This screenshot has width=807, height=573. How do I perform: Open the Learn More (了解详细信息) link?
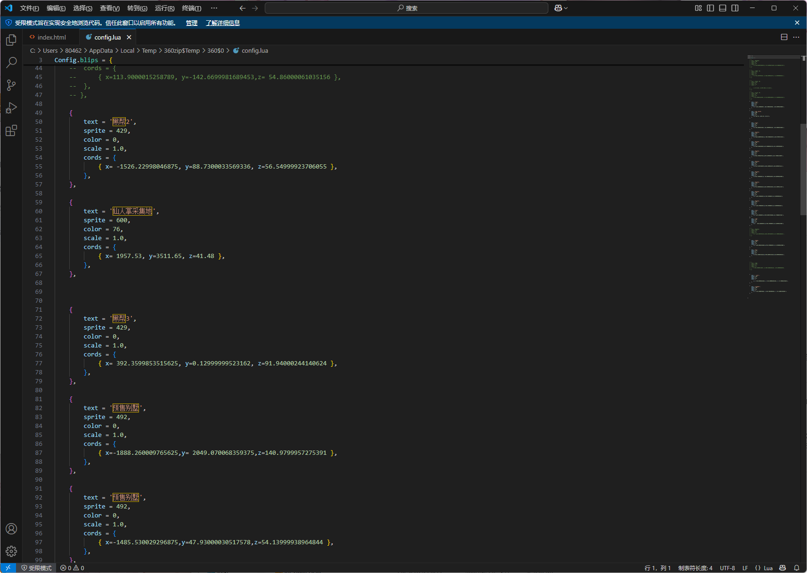223,23
